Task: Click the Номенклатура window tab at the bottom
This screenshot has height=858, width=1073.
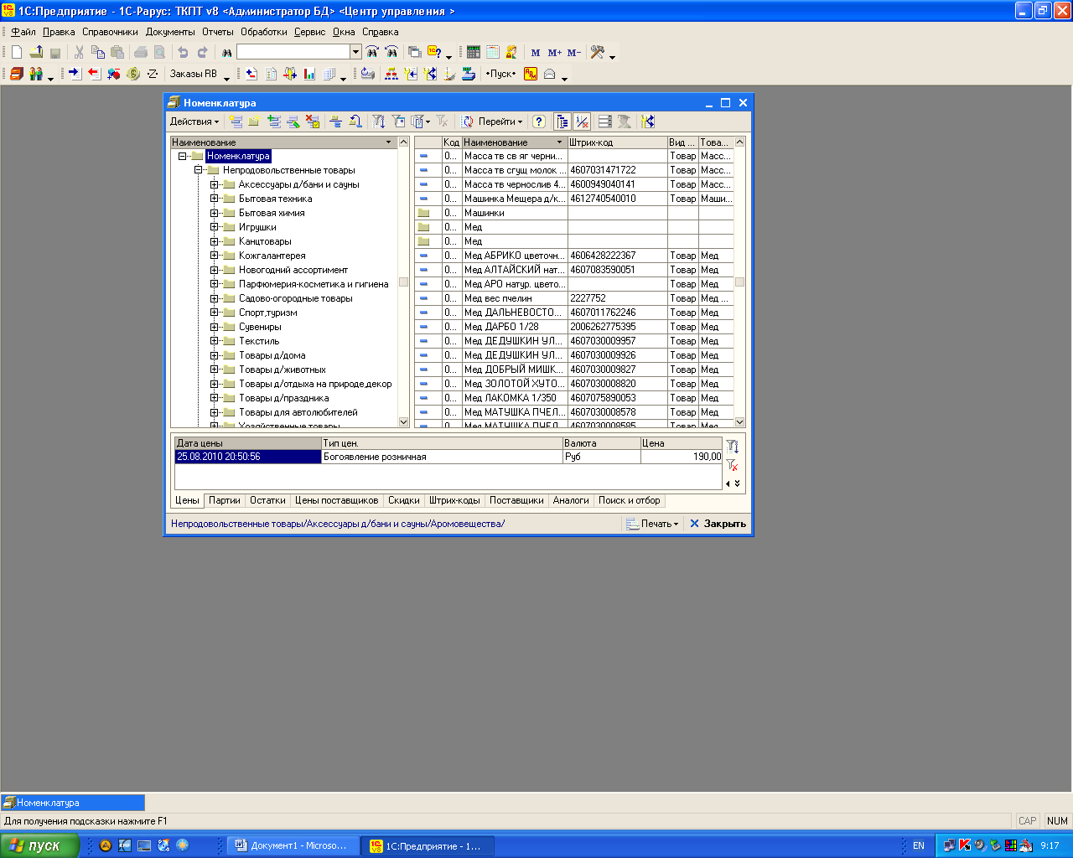Action: [73, 803]
